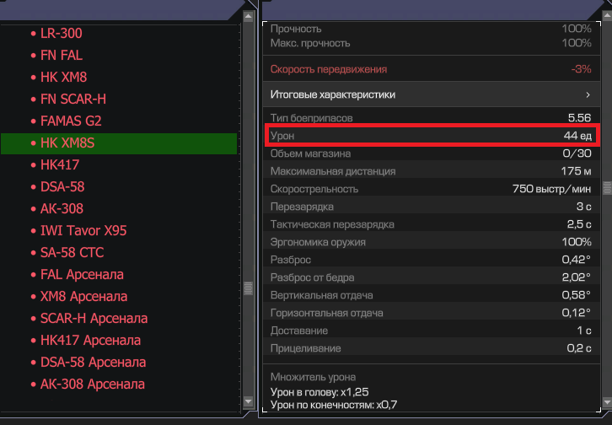Click the Множитель урона heading

(x=313, y=377)
